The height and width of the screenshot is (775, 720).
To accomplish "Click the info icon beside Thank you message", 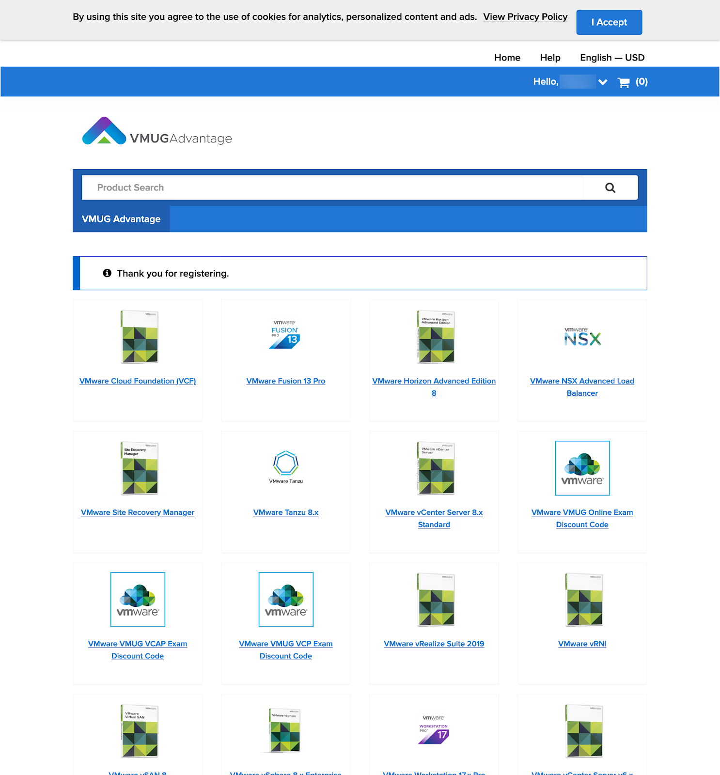I will [107, 273].
